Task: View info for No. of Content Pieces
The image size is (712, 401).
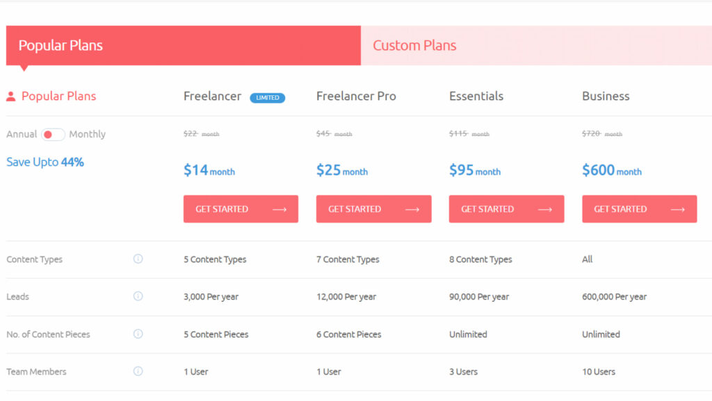Action: (x=138, y=334)
